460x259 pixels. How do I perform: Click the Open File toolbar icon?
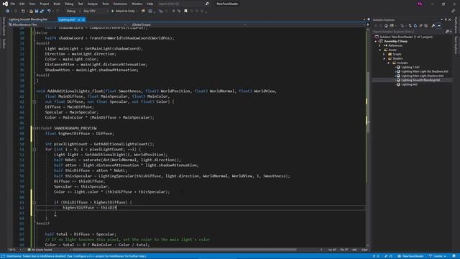click(31, 12)
